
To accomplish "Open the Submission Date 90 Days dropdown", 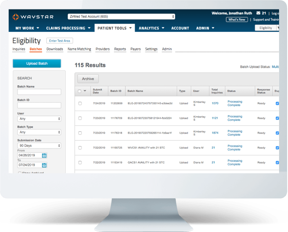I will (39, 146).
